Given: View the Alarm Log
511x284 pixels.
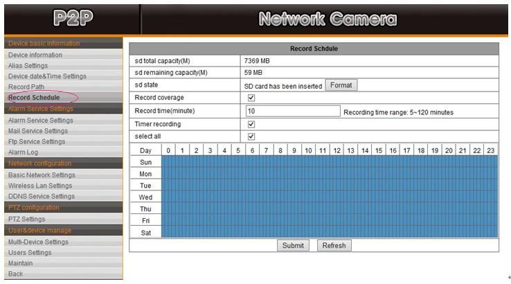Looking at the screenshot, I should pos(23,152).
